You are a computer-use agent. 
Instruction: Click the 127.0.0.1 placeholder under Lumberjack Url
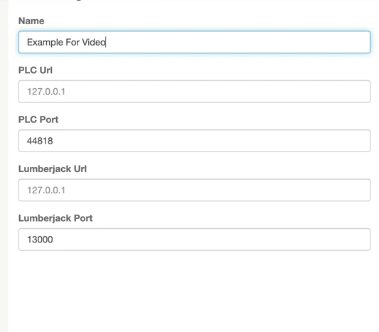46,190
